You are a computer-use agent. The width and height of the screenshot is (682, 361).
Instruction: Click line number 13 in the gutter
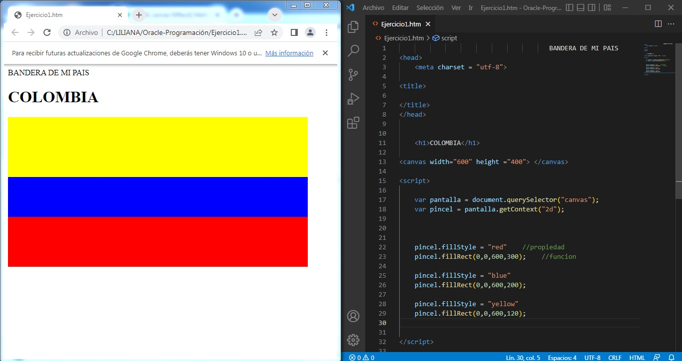coord(383,162)
